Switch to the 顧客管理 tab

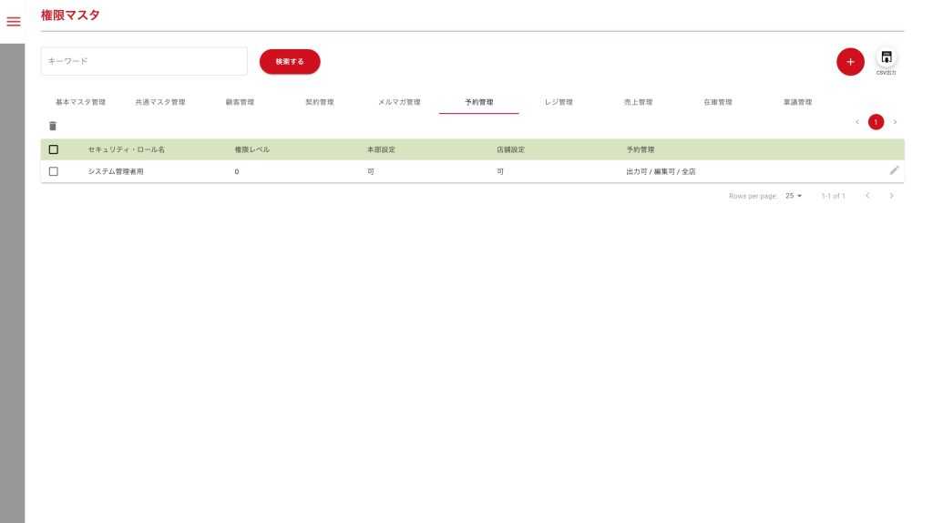[240, 102]
